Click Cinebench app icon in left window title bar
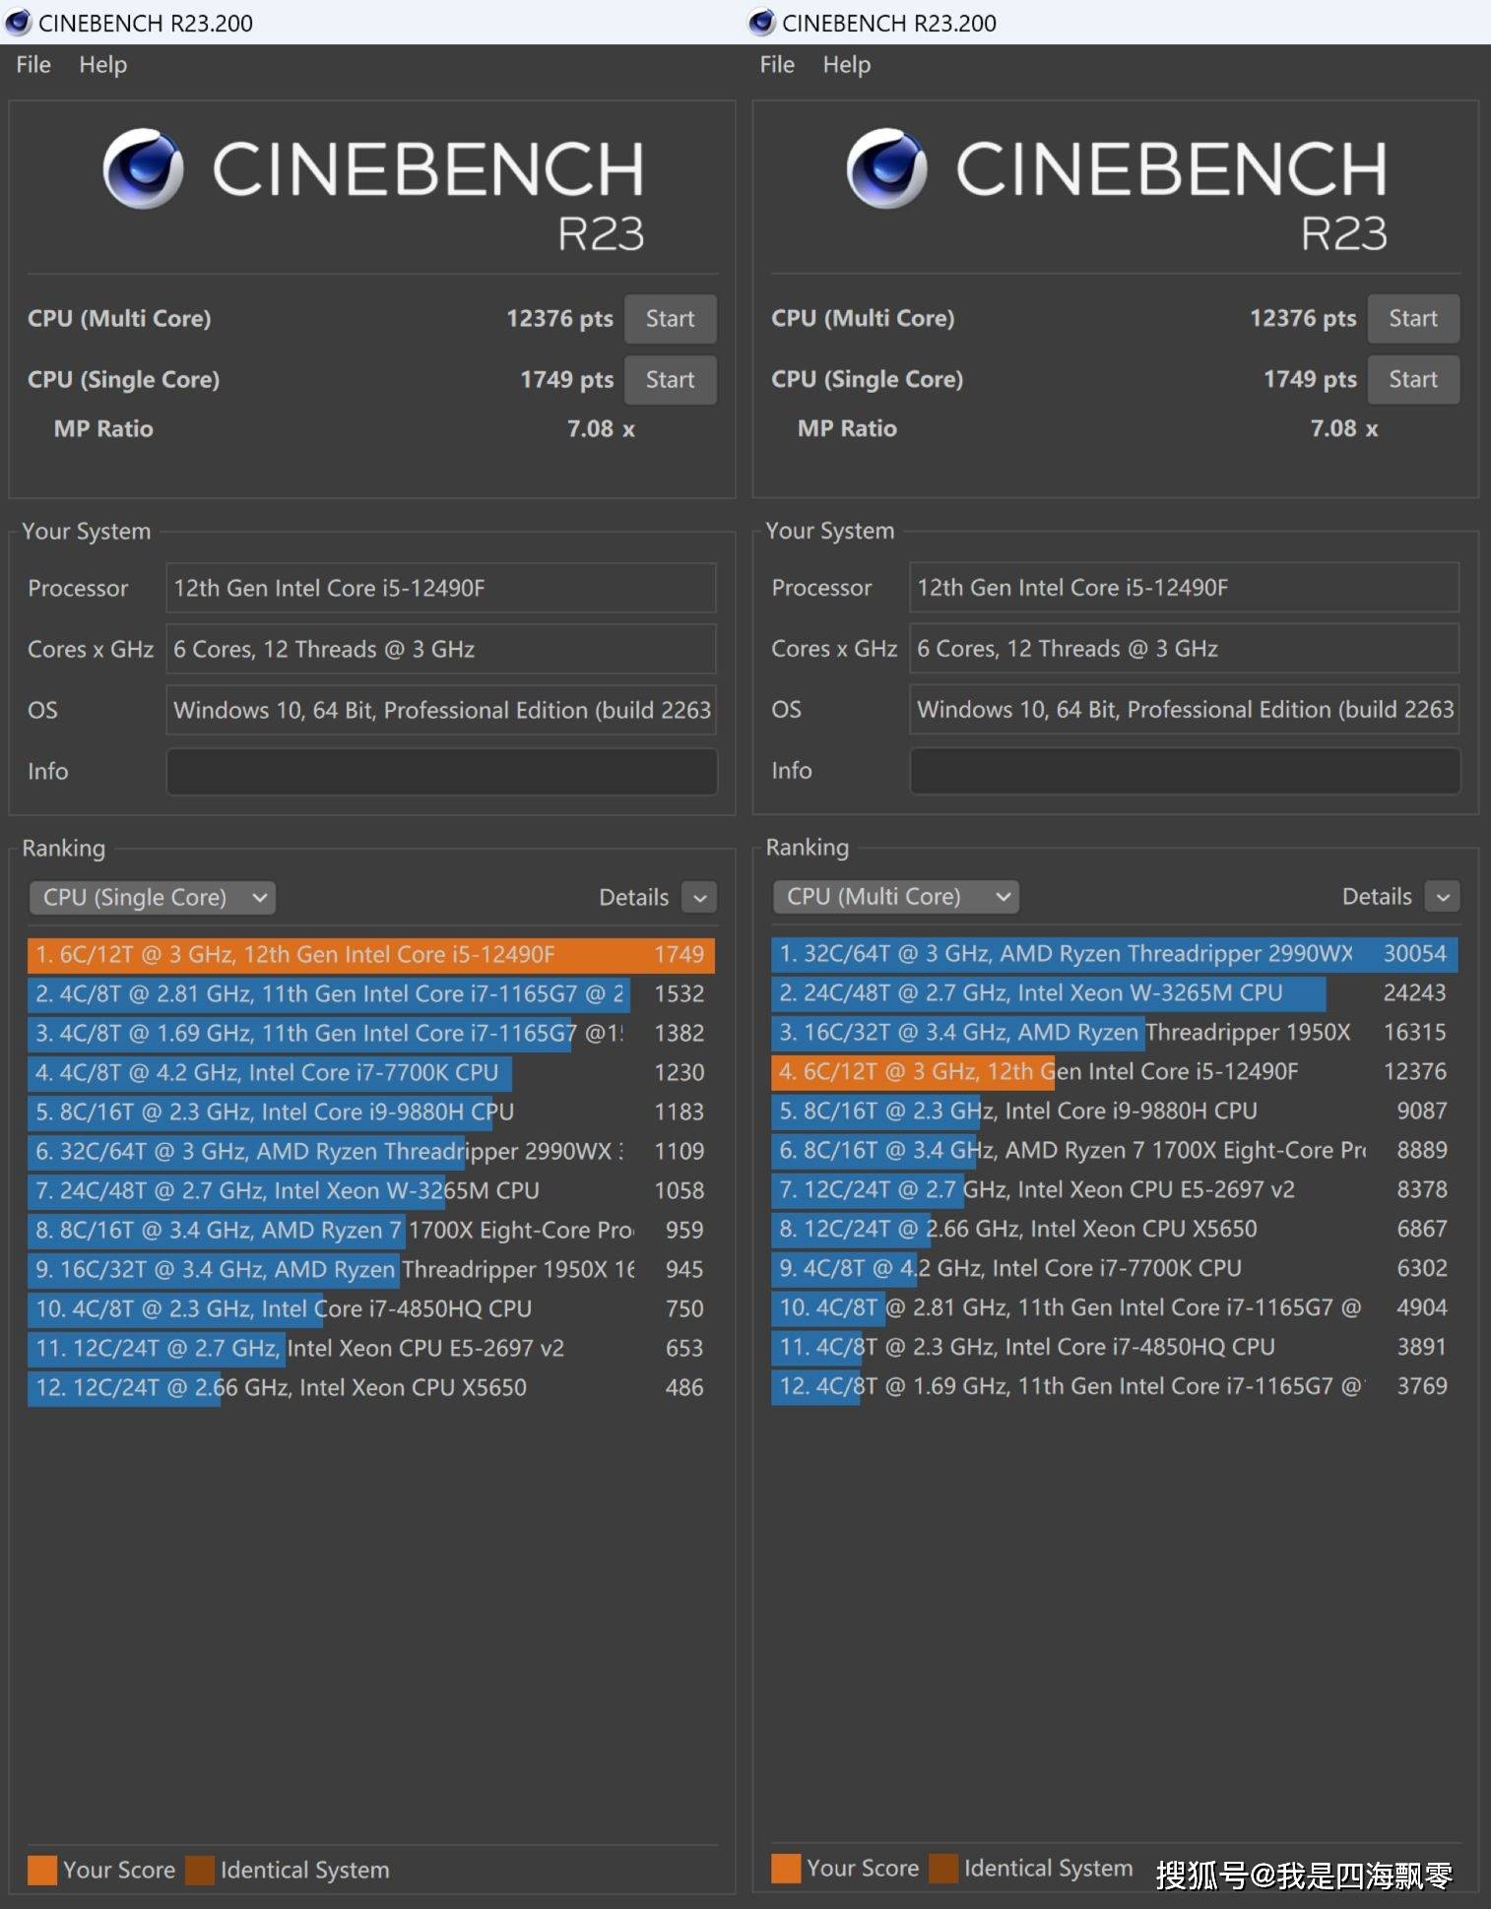The width and height of the screenshot is (1491, 1909). [x=18, y=22]
